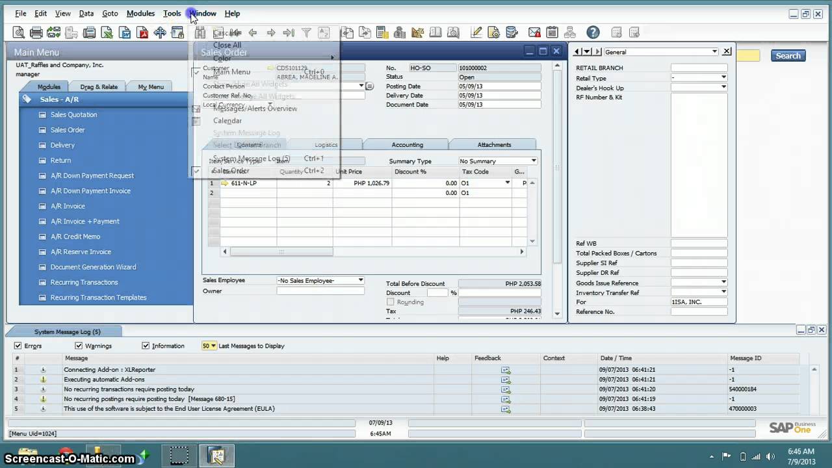Image resolution: width=832 pixels, height=468 pixels.
Task: Open the Tools menu
Action: pyautogui.click(x=172, y=13)
